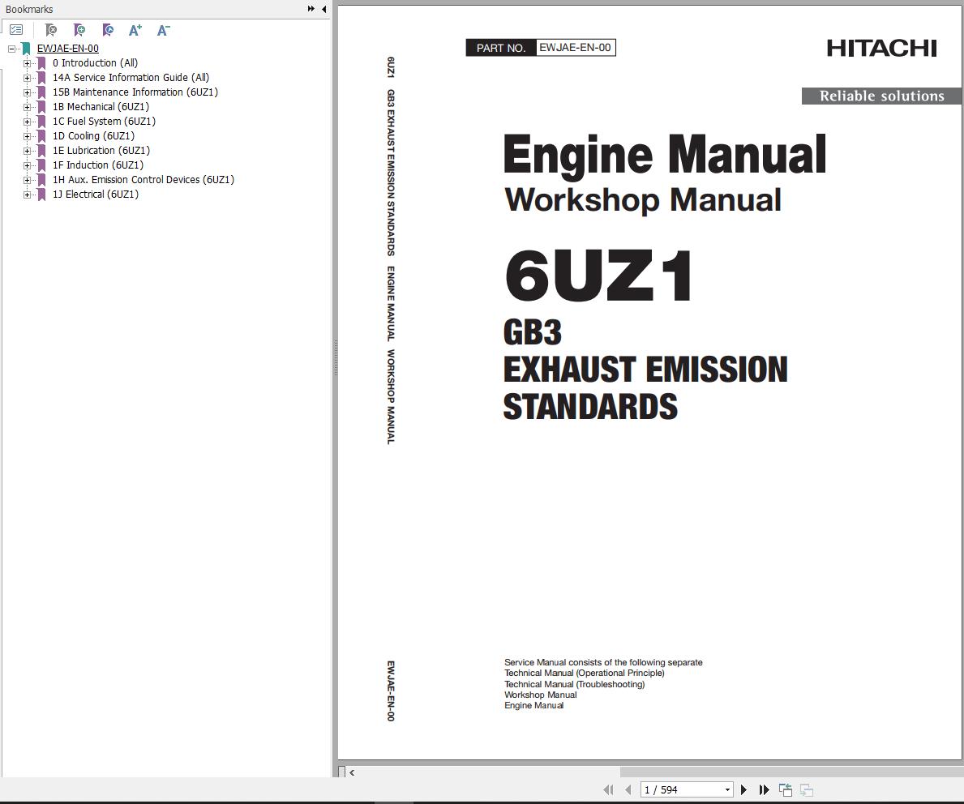Jump to last page

[765, 790]
